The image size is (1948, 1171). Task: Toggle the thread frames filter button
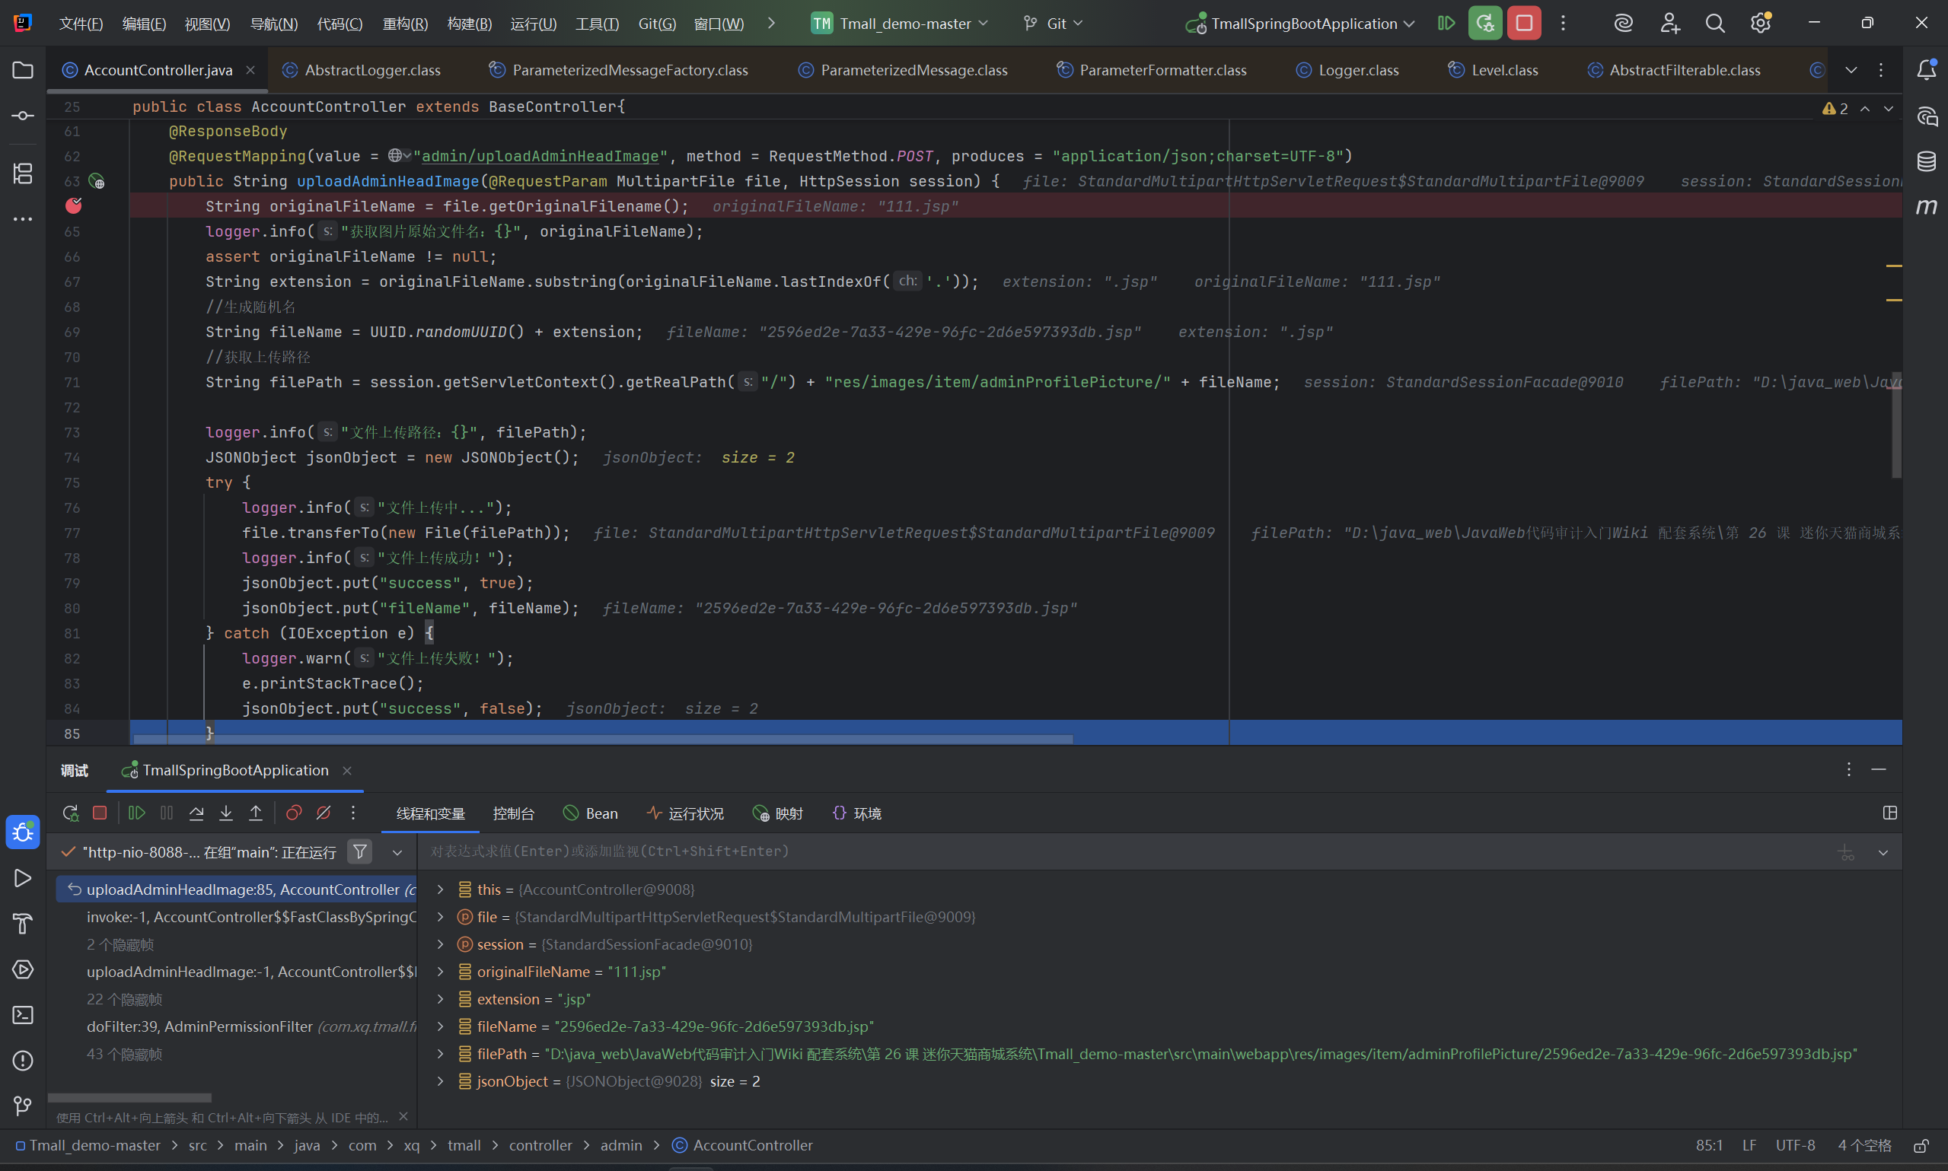360,851
